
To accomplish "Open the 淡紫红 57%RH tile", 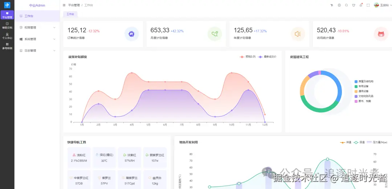I will [130, 157].
